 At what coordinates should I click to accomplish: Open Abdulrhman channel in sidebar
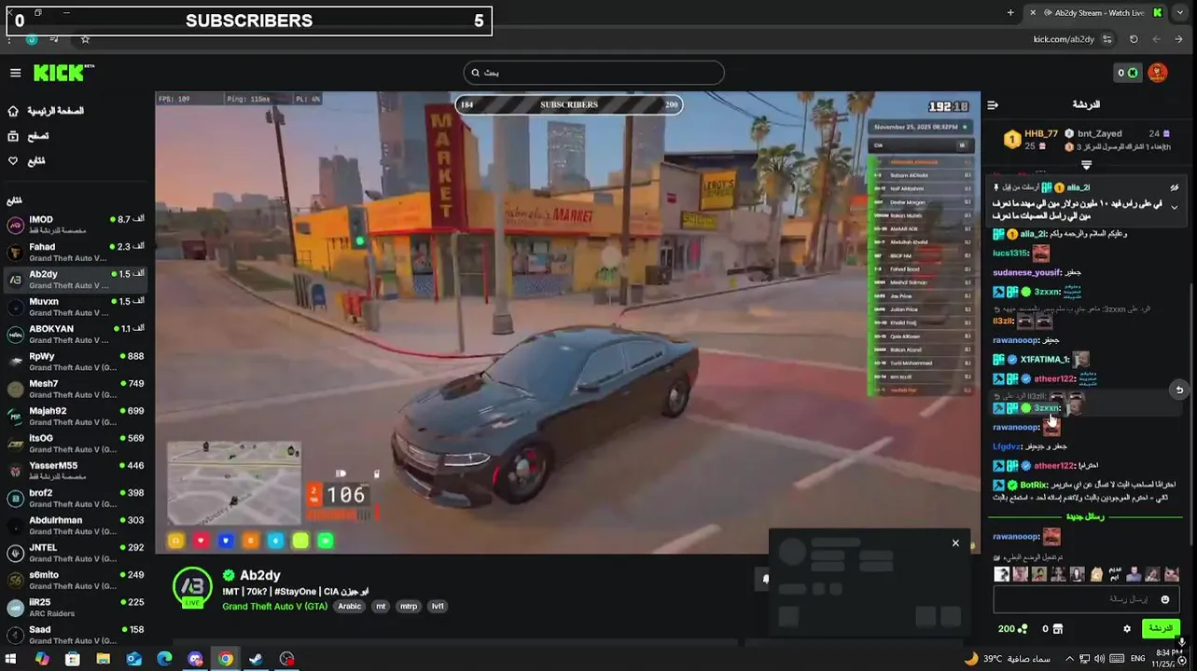[x=75, y=525]
